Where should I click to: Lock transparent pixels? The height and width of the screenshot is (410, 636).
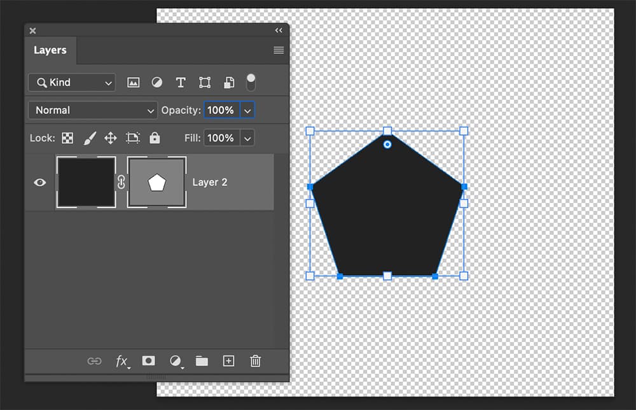67,138
